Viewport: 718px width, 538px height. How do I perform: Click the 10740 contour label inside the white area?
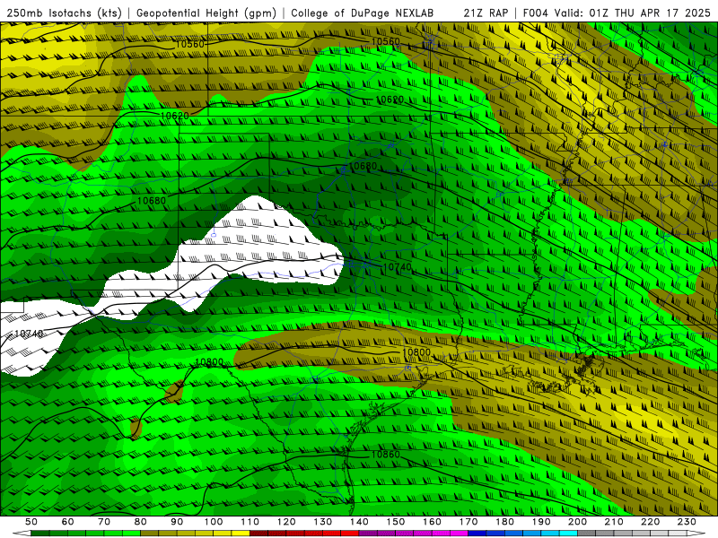[x=29, y=334]
